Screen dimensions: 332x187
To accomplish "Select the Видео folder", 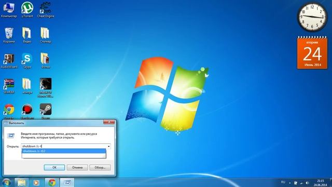I will click(27, 35).
